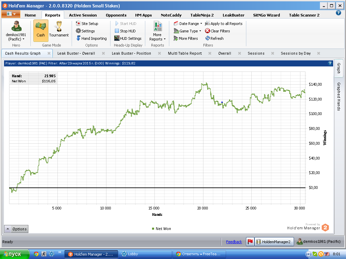Close the Sessions report tab
This screenshot has height=259, width=346.
[273, 53]
